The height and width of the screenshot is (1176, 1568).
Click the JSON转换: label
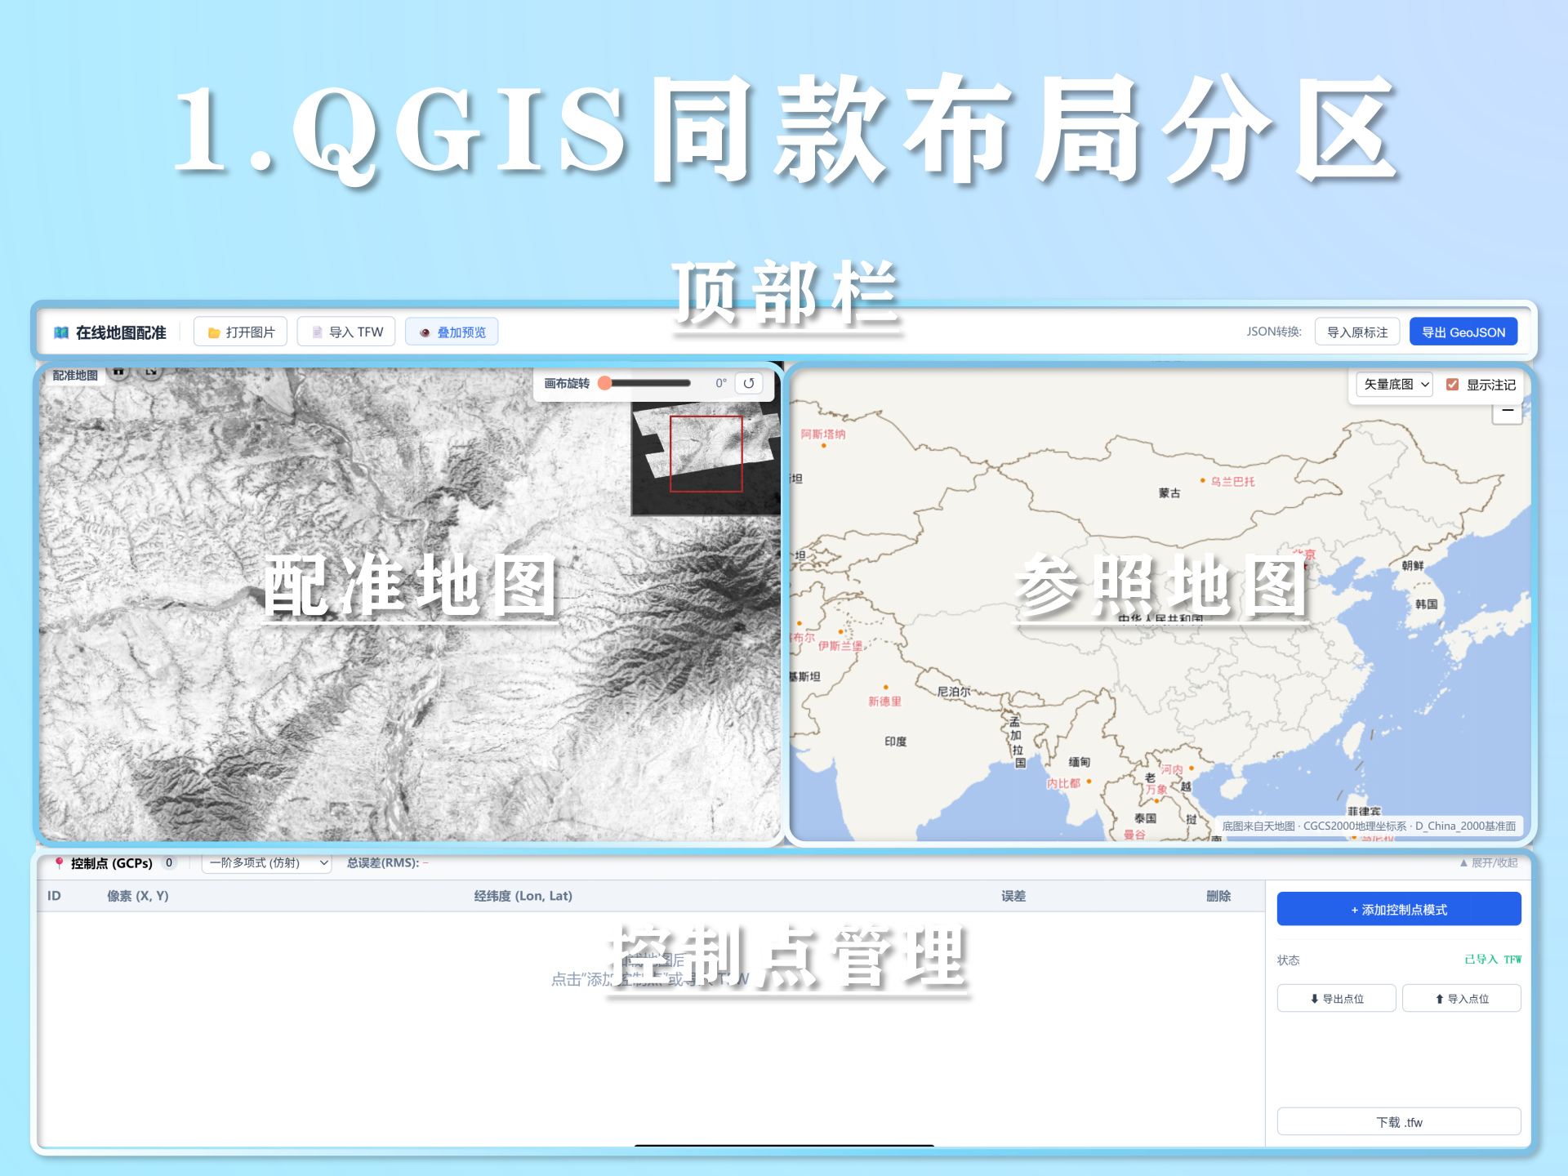pyautogui.click(x=1274, y=332)
